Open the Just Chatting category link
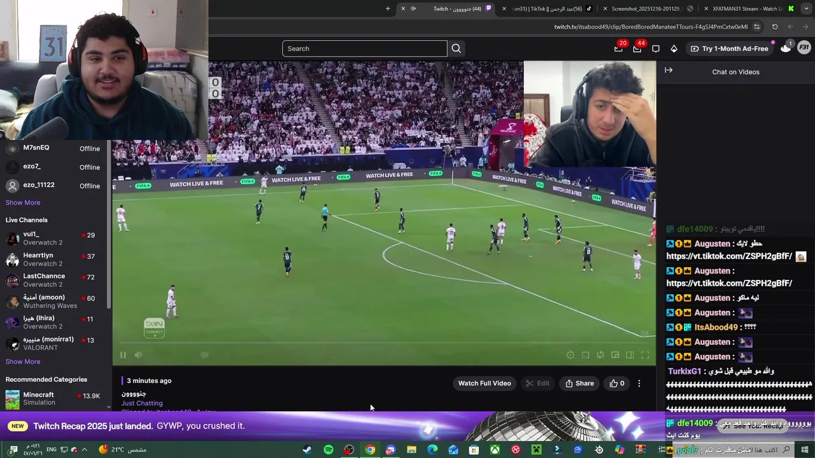Viewport: 815px width, 458px height. (142, 403)
